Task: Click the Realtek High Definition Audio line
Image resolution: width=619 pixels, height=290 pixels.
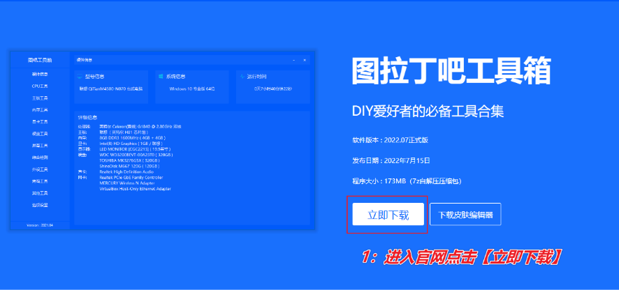Action: 126,171
